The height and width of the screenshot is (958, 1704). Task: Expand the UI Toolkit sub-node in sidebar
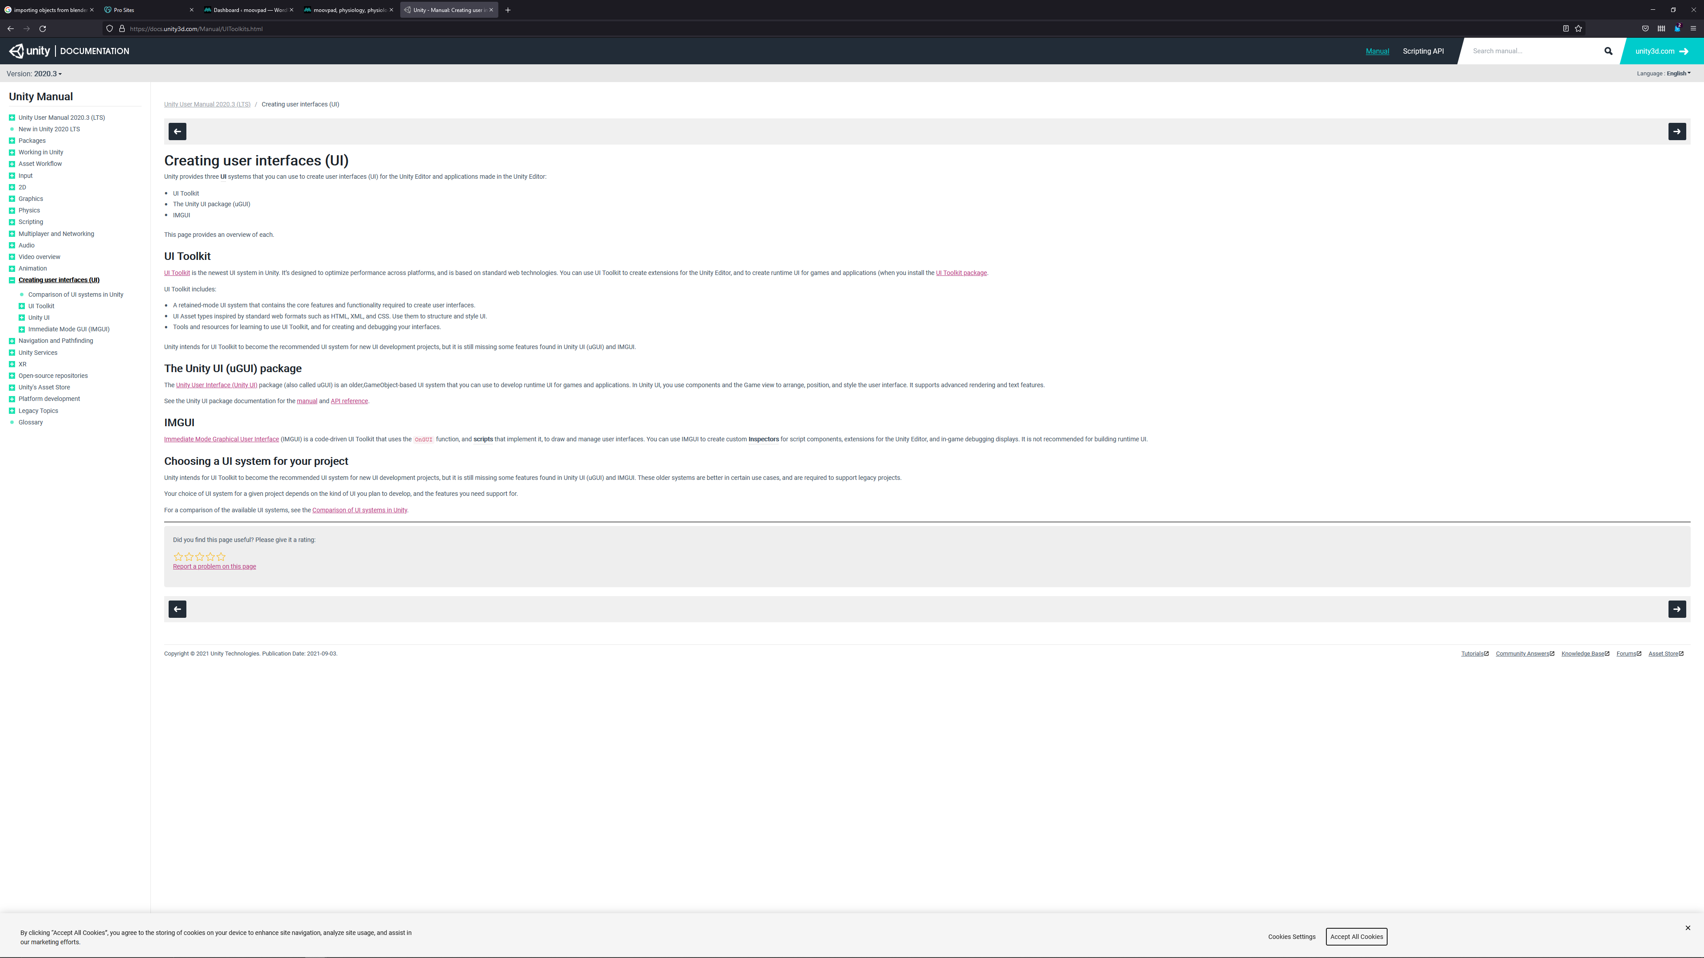(x=22, y=306)
